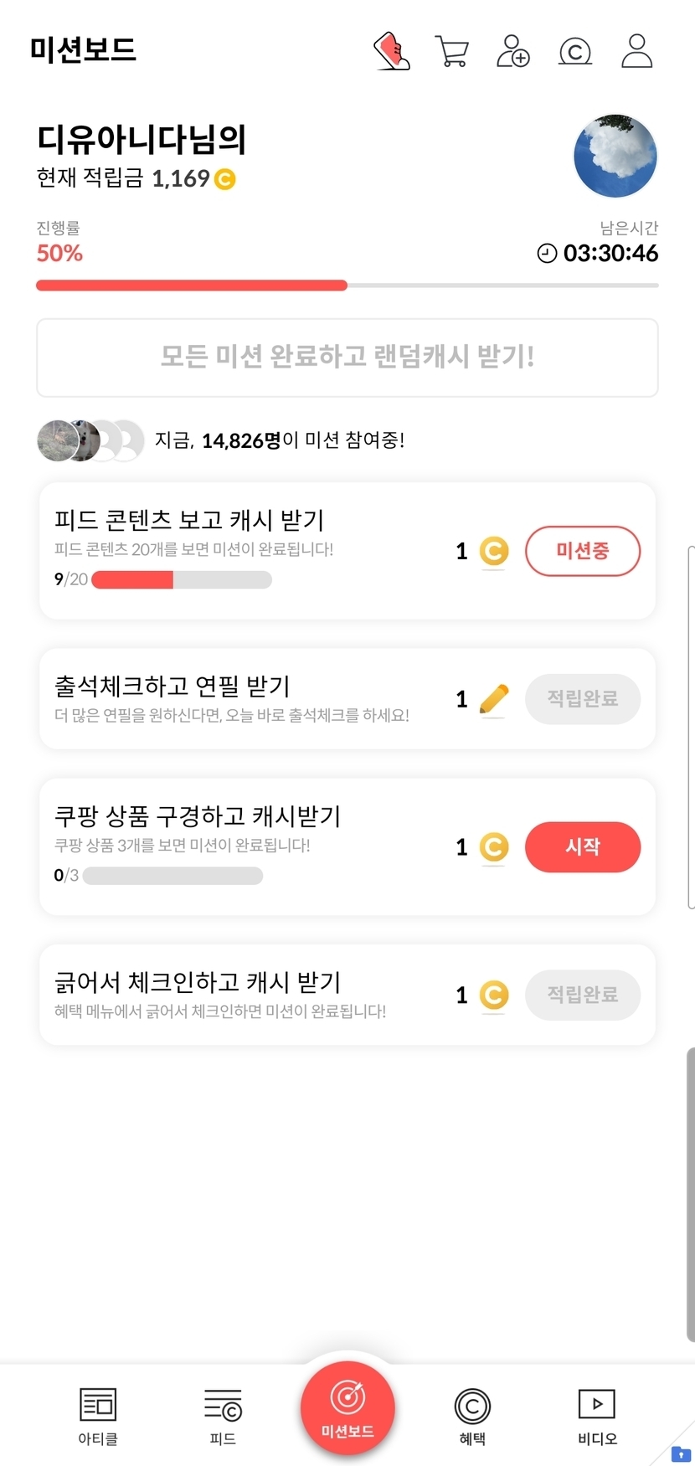This screenshot has height=1466, width=695.
Task: Open the cash coin icon in header
Action: pos(574,52)
